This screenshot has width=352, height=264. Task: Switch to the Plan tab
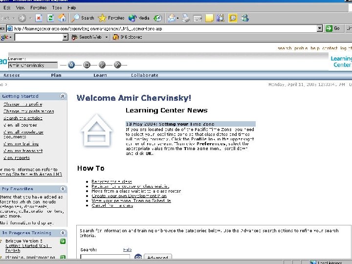point(56,75)
